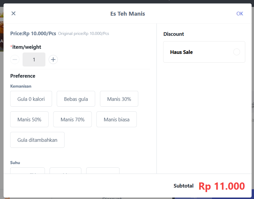Choose Gula ditambahkan option
254x199 pixels.
coord(37,140)
